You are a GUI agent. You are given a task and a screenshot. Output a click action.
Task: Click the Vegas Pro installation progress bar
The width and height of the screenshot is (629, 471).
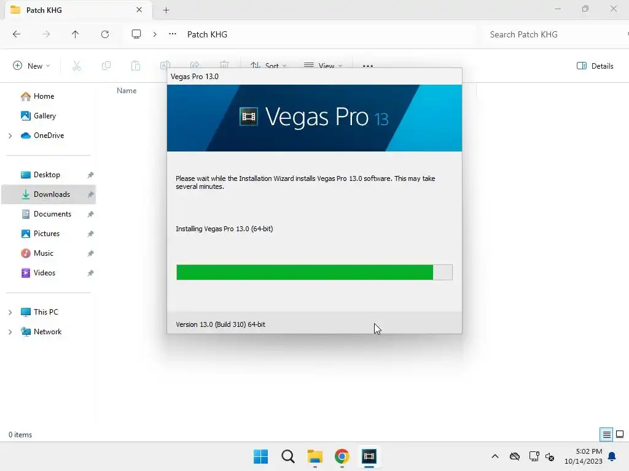click(314, 272)
